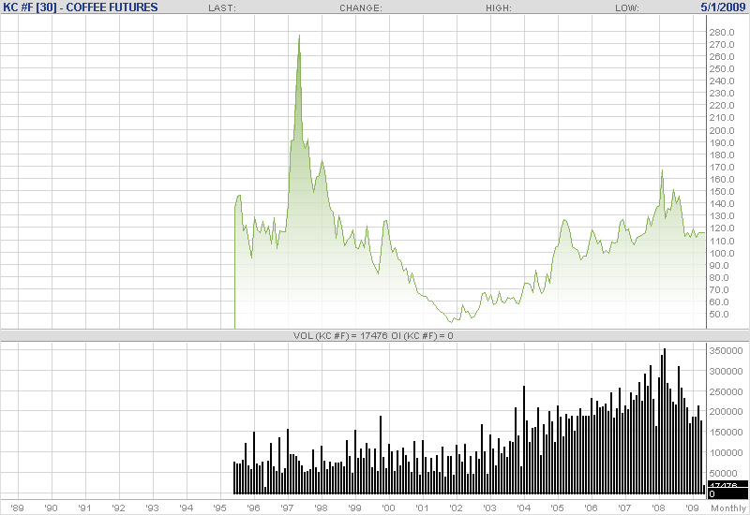750x515 pixels.
Task: Click the '92 year label on time axis
Action: click(x=119, y=508)
